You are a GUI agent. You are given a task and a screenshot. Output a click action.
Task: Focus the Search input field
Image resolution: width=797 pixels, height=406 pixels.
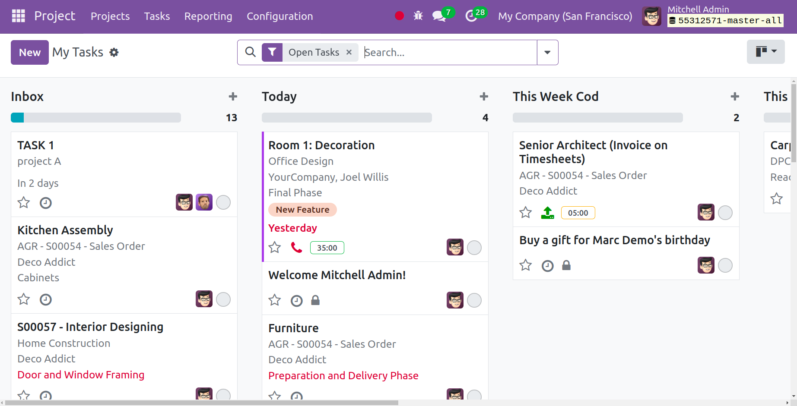click(449, 53)
